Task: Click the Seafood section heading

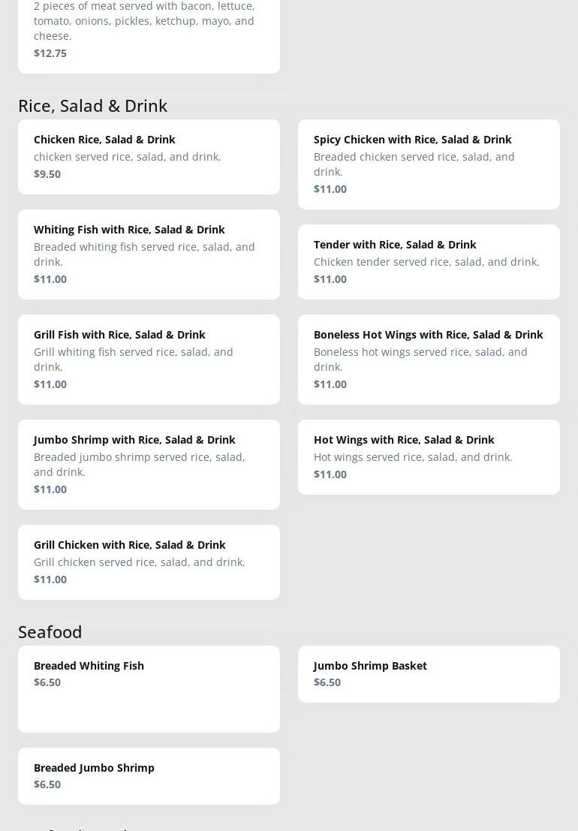Action: [50, 632]
